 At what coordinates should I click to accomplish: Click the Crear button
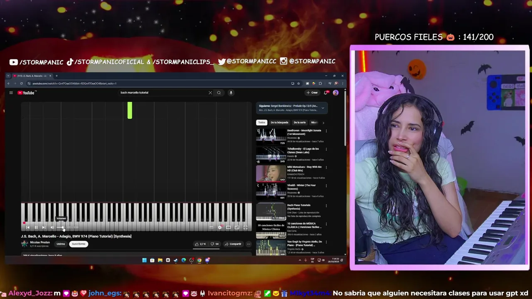[312, 93]
